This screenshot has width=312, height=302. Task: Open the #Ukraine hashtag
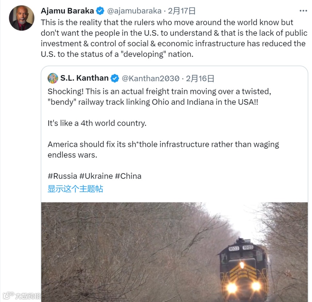(x=96, y=176)
